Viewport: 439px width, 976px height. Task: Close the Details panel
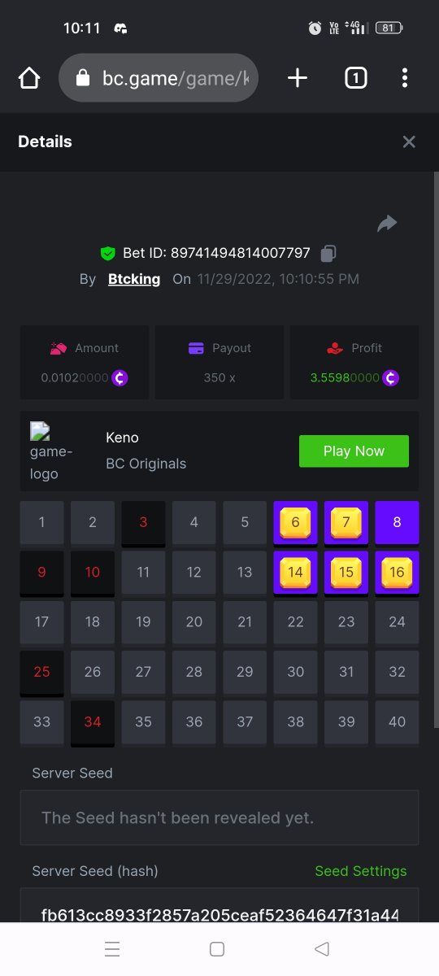click(x=409, y=142)
